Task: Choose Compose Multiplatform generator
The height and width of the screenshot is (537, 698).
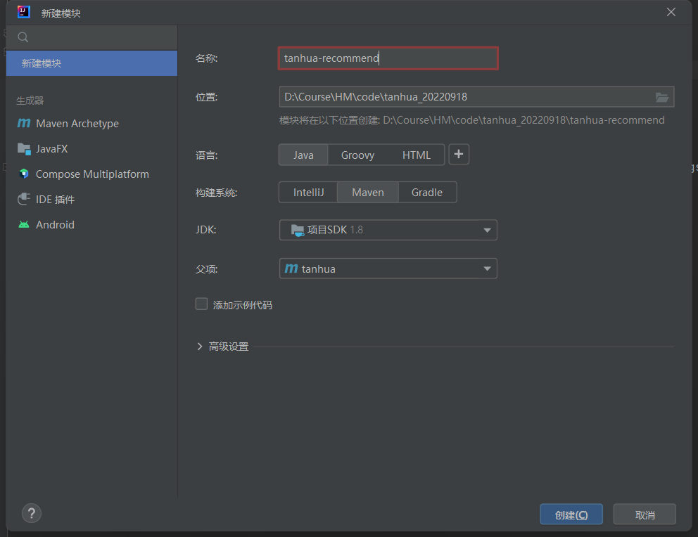Action: (x=92, y=174)
